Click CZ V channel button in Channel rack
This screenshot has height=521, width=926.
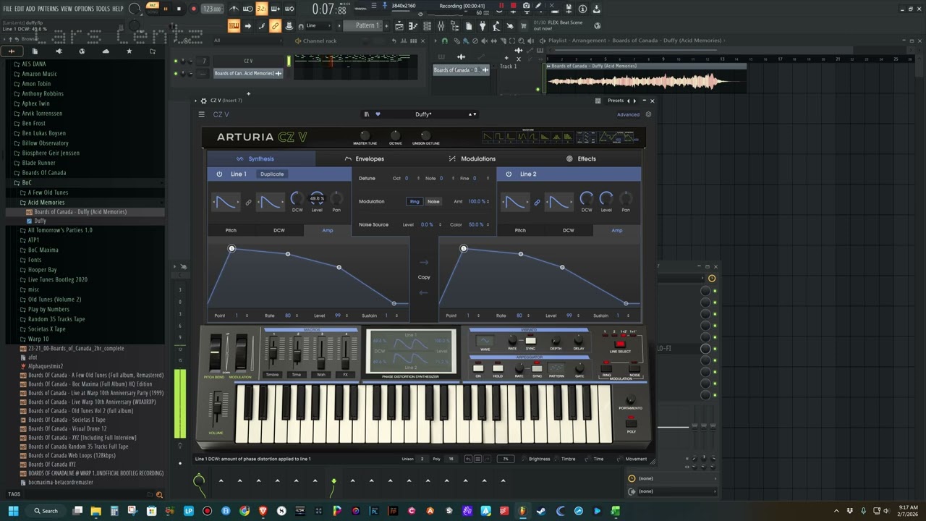pos(248,61)
